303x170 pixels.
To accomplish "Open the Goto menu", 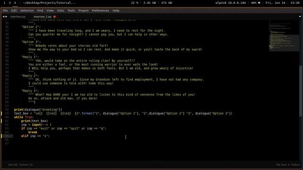I will pyautogui.click(x=61, y=10).
